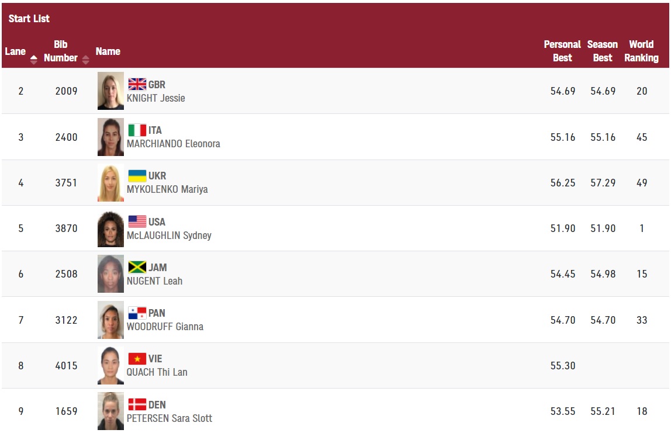
Task: Open MYKOLENKO Mariya photo thumbnail
Action: click(x=111, y=183)
